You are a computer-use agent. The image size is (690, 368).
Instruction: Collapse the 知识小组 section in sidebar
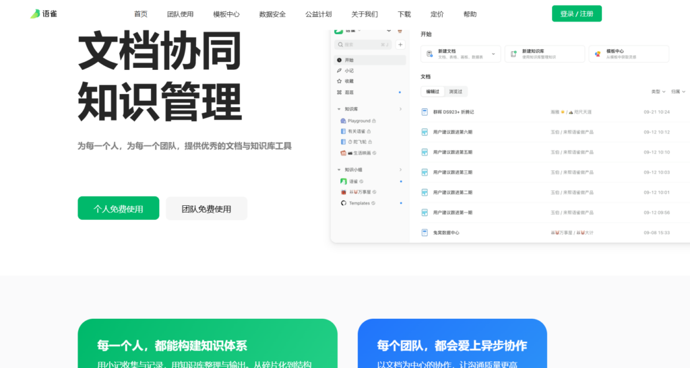point(338,170)
